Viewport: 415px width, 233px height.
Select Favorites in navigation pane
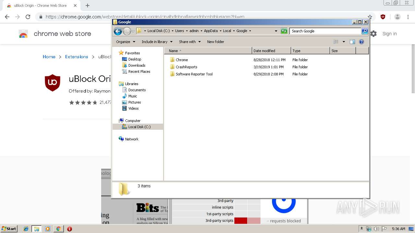click(129, 53)
